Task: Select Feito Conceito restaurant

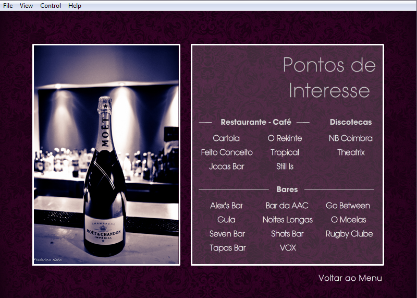Action: (x=227, y=152)
